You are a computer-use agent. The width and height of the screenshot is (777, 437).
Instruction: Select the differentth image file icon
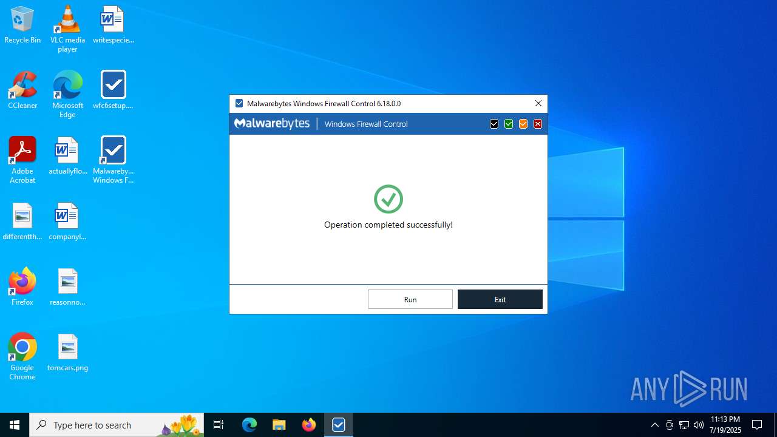click(x=22, y=222)
